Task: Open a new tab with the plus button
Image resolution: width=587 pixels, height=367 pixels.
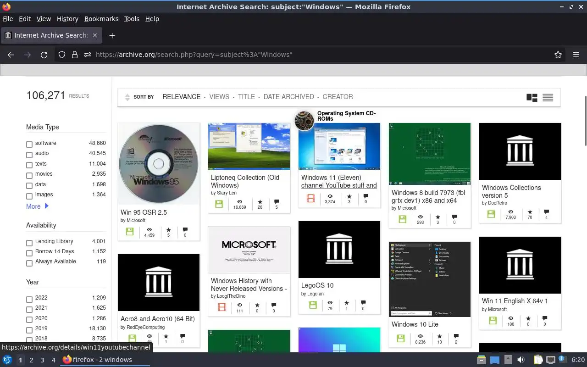Action: pyautogui.click(x=112, y=35)
